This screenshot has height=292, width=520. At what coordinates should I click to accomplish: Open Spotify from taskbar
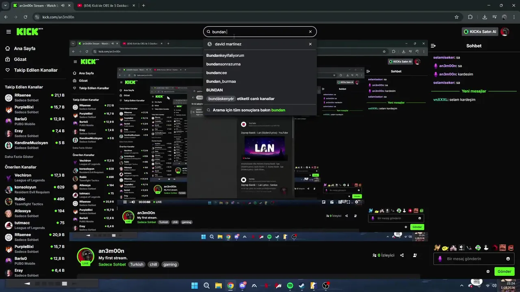pos(290,286)
